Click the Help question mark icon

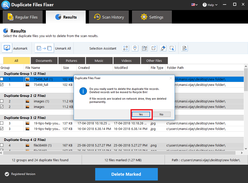pos(204,5)
